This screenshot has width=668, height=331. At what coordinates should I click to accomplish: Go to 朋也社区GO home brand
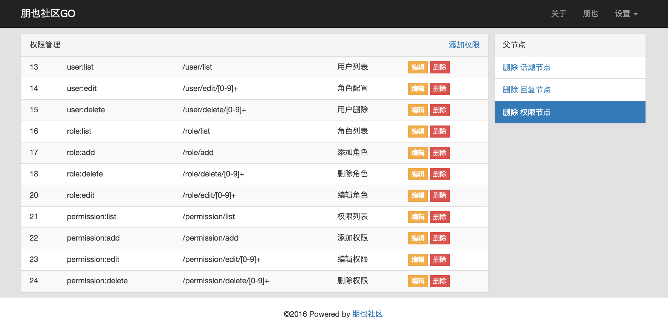48,13
